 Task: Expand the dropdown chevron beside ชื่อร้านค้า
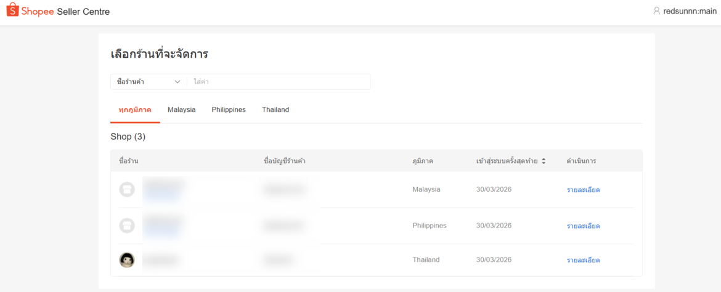(177, 82)
